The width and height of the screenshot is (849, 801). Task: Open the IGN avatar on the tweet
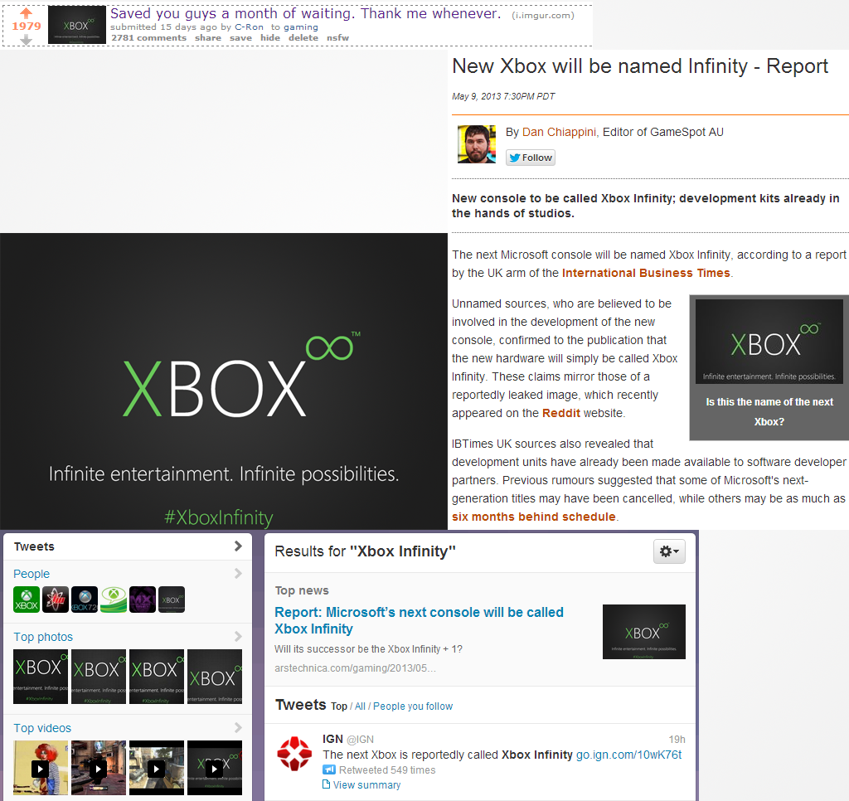click(x=294, y=754)
